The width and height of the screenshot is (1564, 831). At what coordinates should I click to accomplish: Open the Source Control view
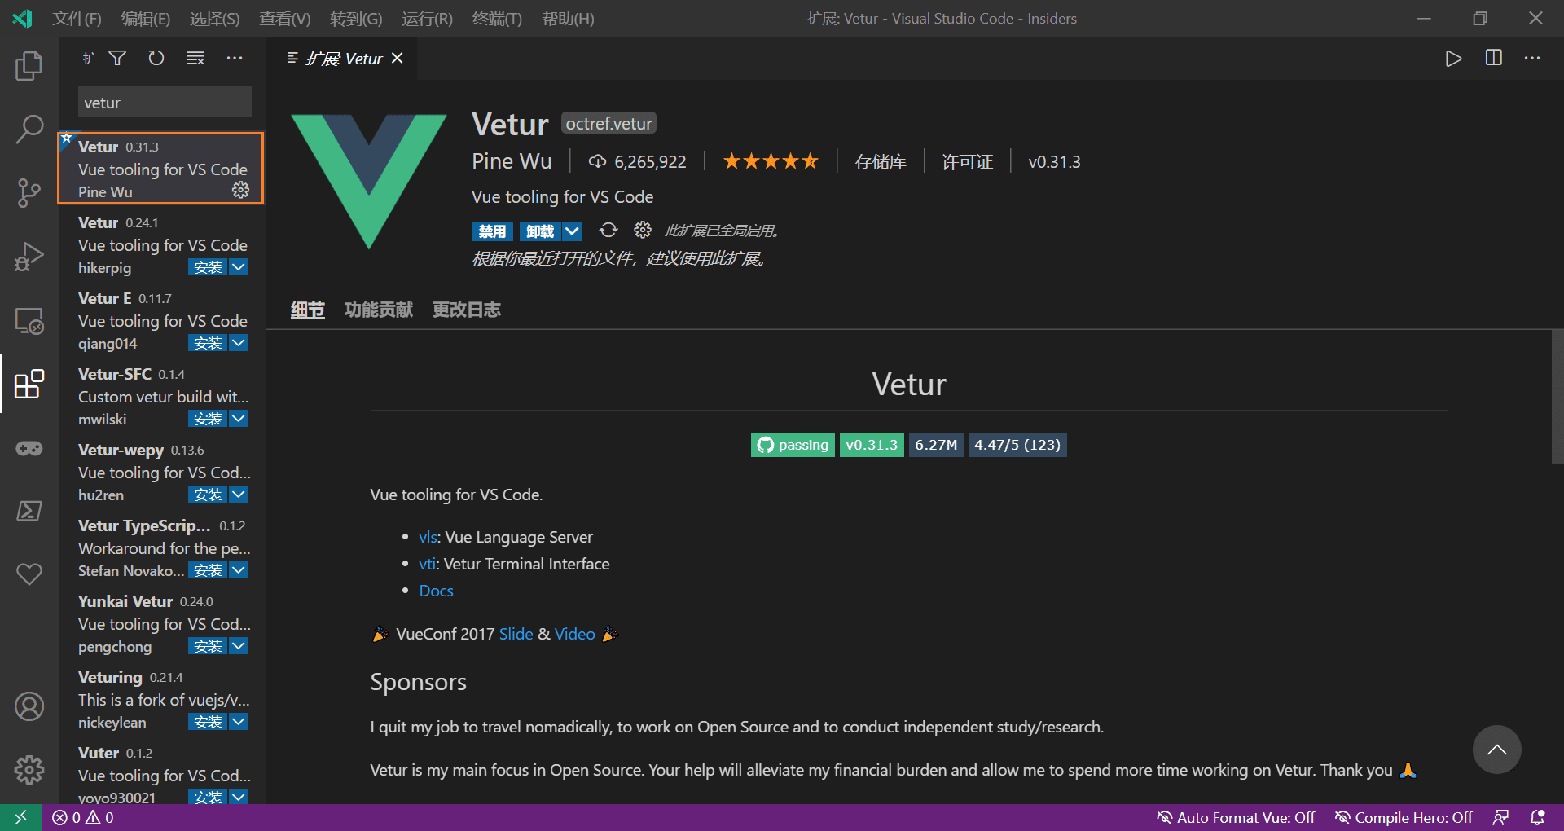pos(29,192)
